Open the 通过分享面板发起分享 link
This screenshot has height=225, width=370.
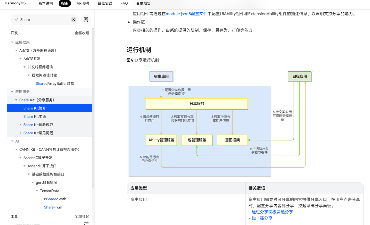(x=272, y=212)
